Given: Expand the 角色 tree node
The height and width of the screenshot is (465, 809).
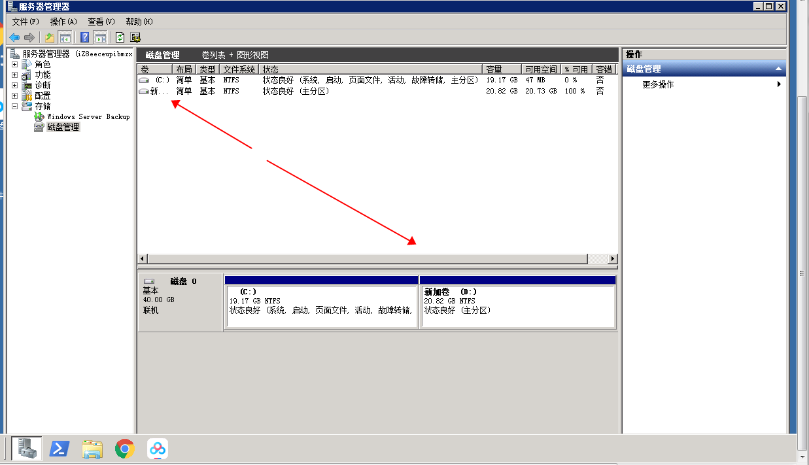Looking at the screenshot, I should coord(14,65).
